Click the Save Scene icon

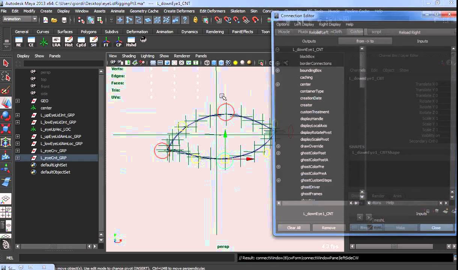[64, 20]
